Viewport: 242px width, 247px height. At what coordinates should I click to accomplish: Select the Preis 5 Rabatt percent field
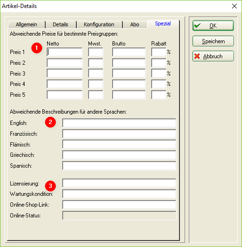point(159,95)
